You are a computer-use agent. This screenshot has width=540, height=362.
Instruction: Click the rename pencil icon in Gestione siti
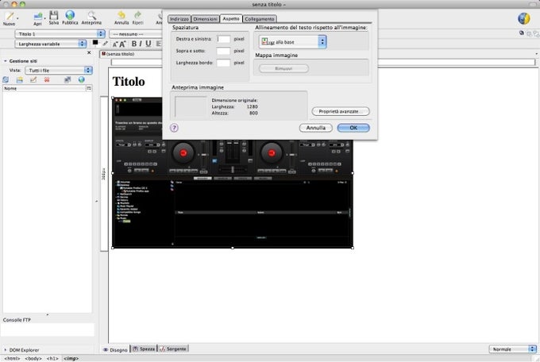(x=33, y=80)
